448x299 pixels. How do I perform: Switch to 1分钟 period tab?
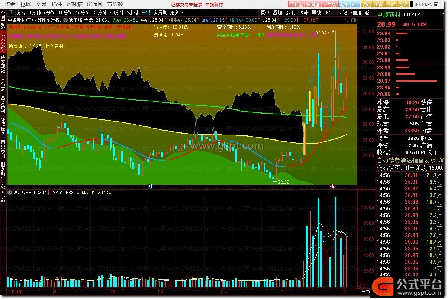35,13
